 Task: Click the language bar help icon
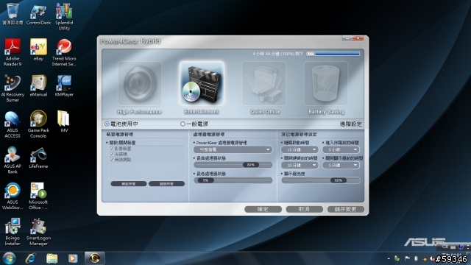point(461,247)
